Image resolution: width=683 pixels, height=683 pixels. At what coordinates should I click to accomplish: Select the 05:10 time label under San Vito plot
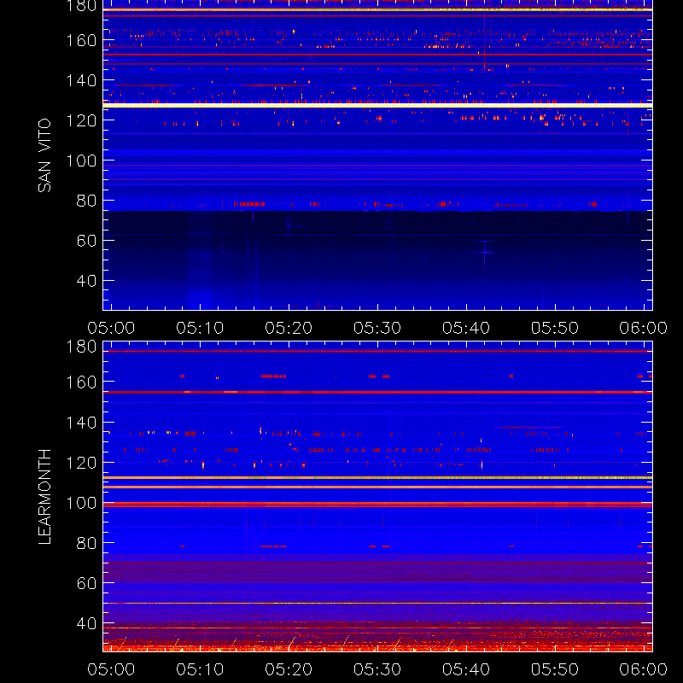200,328
